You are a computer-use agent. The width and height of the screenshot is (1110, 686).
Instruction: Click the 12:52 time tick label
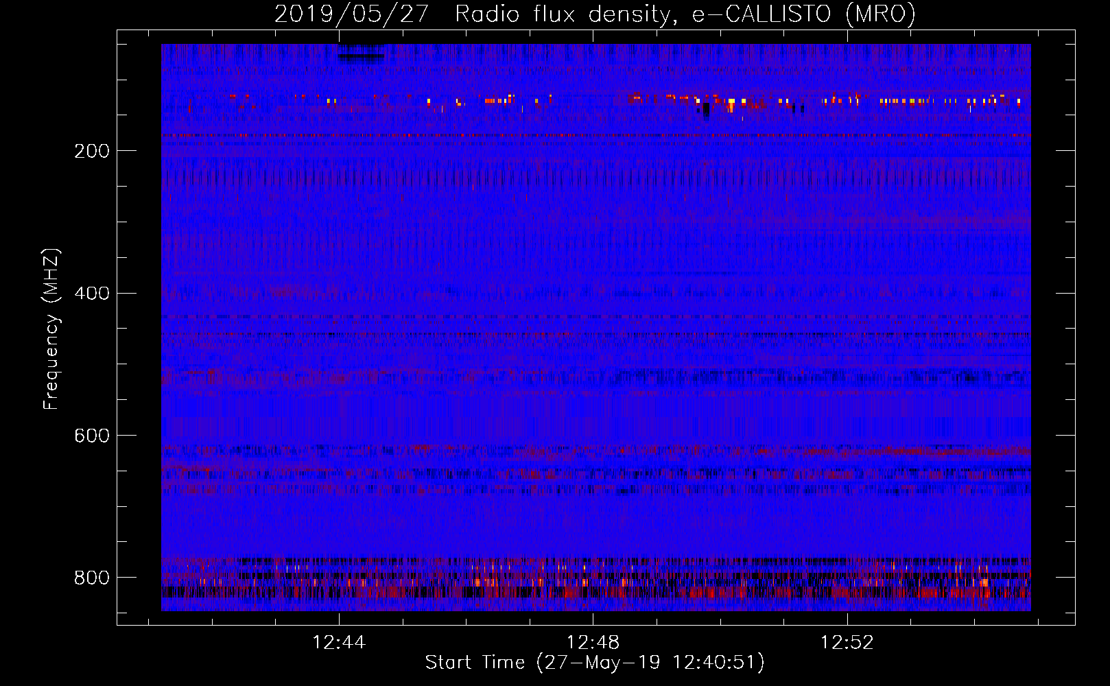(x=847, y=643)
